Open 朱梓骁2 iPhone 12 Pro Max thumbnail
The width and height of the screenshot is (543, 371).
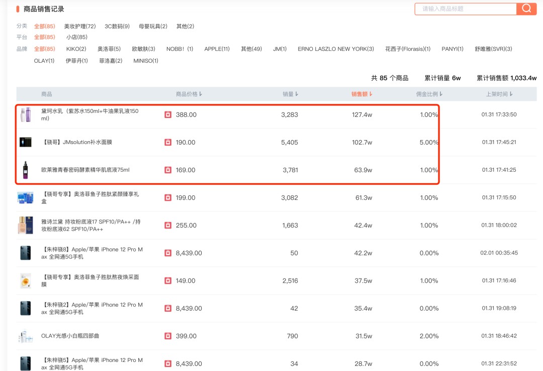[x=26, y=308]
